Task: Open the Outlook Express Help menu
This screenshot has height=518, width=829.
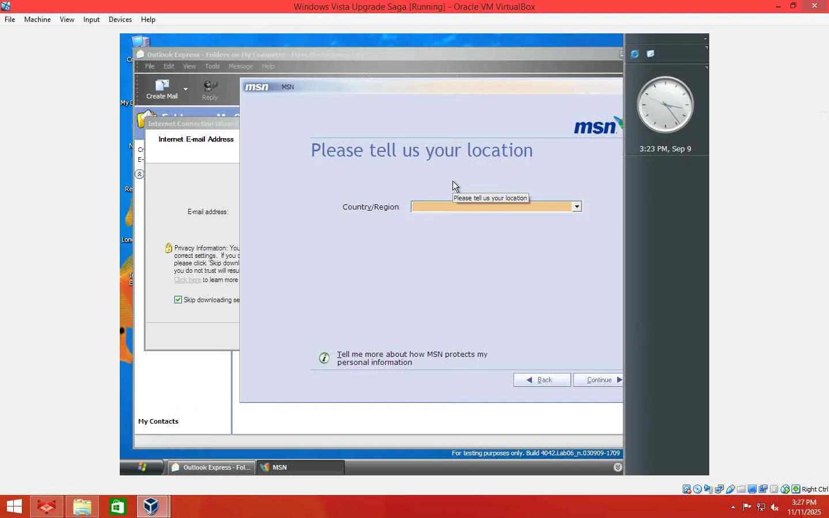Action: pyautogui.click(x=268, y=66)
